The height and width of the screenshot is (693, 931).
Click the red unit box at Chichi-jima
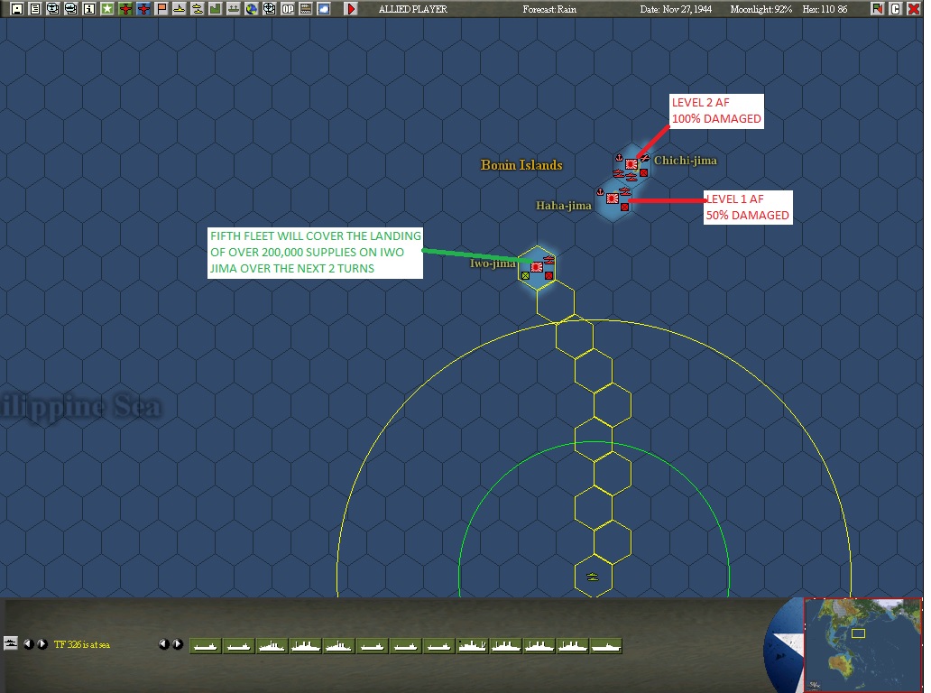point(643,173)
